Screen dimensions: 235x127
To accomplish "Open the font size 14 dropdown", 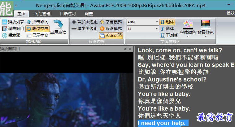I will point(157,28).
